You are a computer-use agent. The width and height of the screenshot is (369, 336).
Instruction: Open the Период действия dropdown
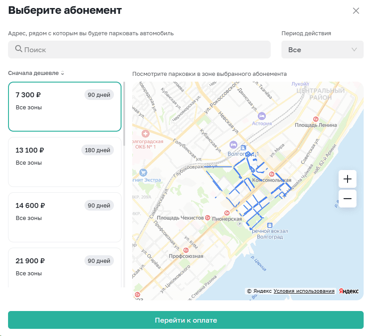pos(322,50)
